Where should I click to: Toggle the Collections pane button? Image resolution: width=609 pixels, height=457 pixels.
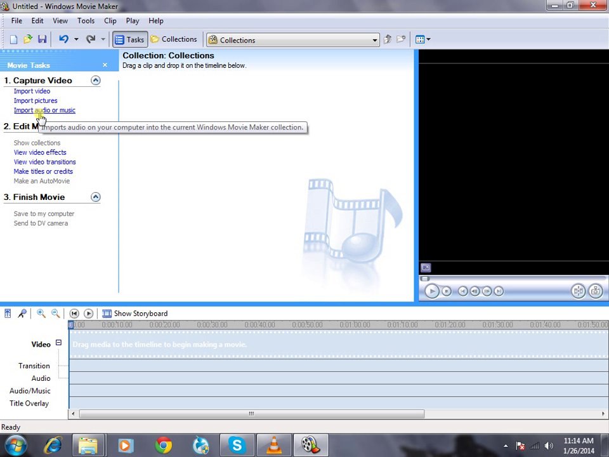pos(174,39)
